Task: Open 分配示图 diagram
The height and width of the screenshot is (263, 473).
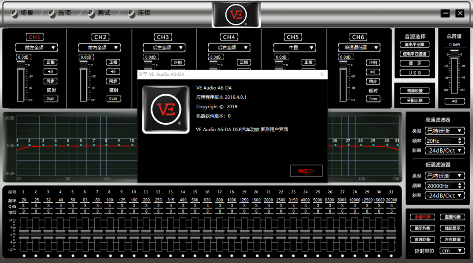Action: pos(414,101)
